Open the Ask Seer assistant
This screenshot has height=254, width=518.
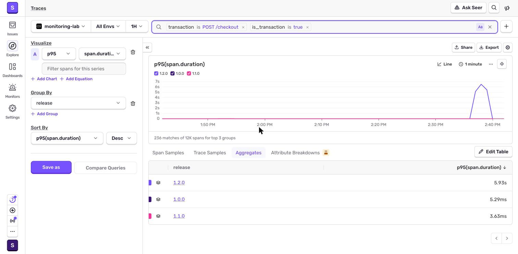(468, 8)
